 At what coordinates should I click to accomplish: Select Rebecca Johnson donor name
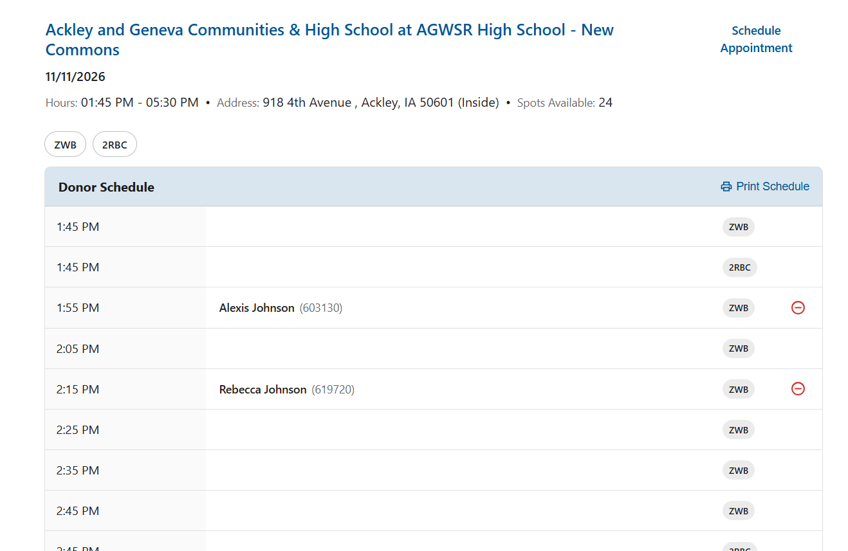coord(263,390)
